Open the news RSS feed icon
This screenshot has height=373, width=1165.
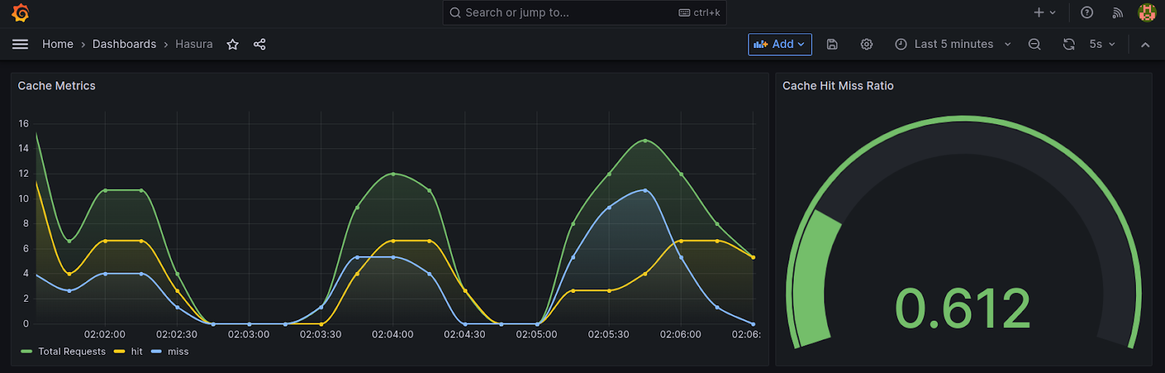[1118, 12]
